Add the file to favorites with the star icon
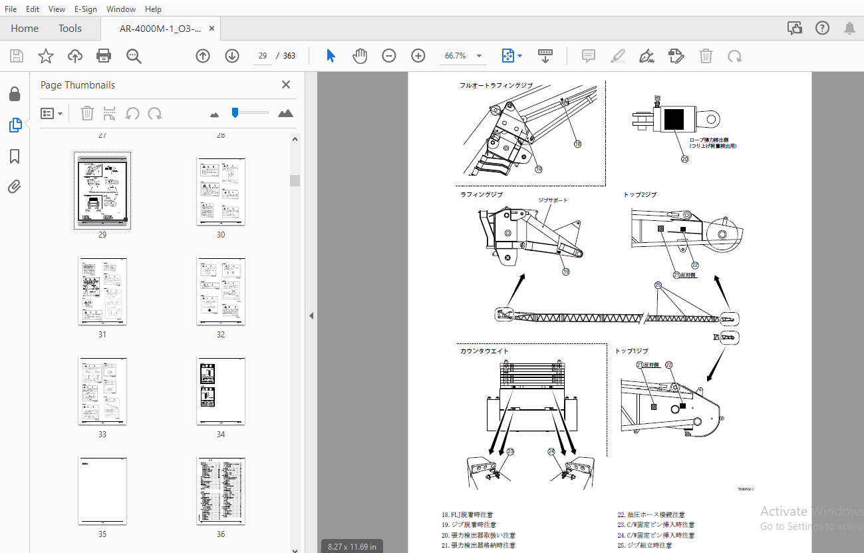864x553 pixels. point(45,56)
